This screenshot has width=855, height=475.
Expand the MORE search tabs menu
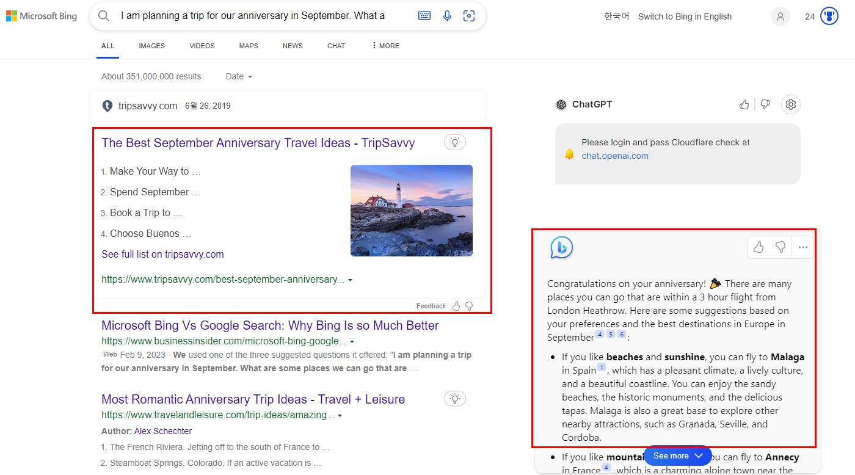click(x=385, y=46)
